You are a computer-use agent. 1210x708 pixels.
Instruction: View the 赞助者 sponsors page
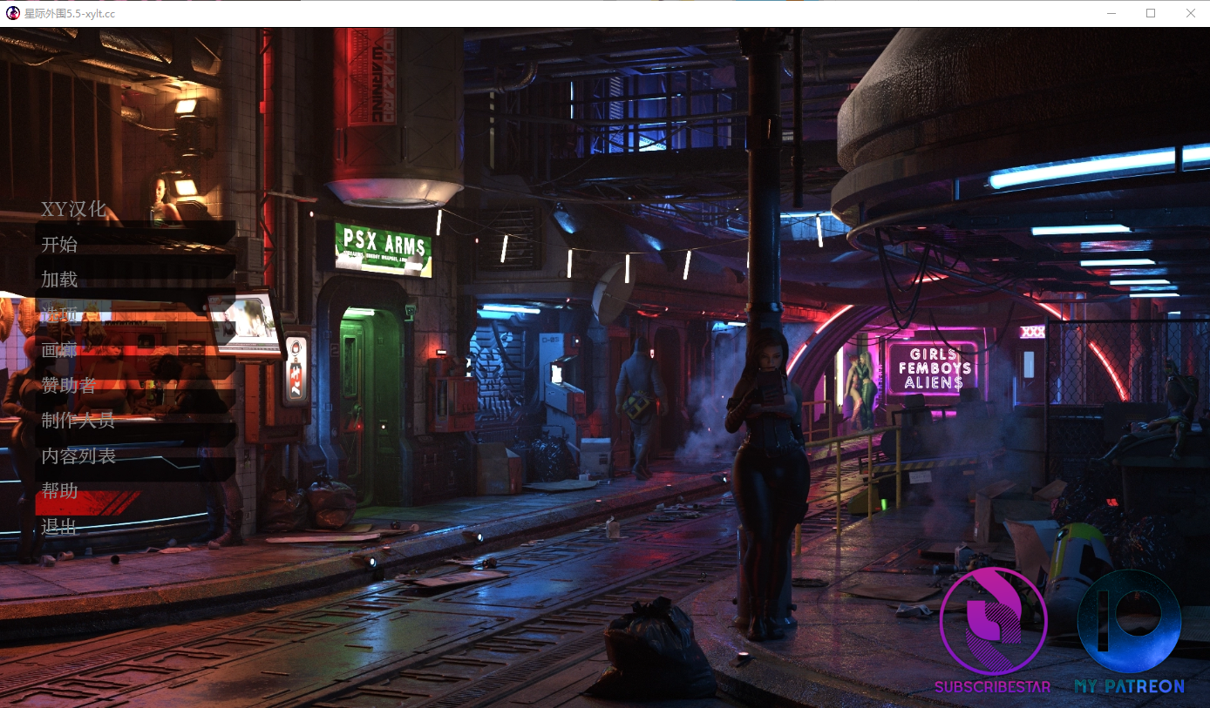69,386
